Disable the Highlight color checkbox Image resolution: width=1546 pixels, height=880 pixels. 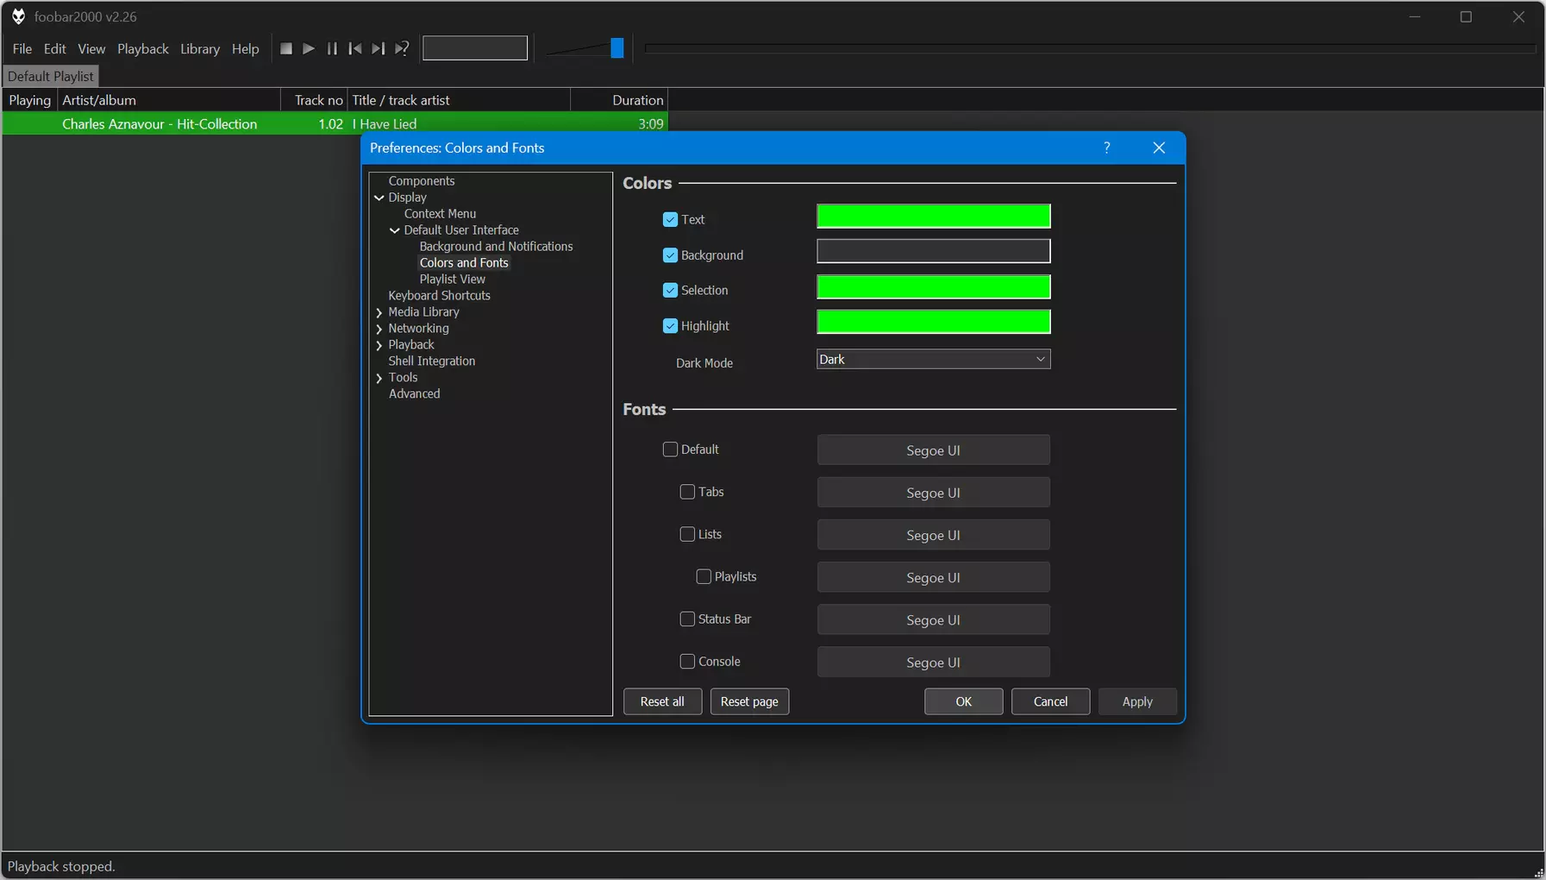pos(670,325)
